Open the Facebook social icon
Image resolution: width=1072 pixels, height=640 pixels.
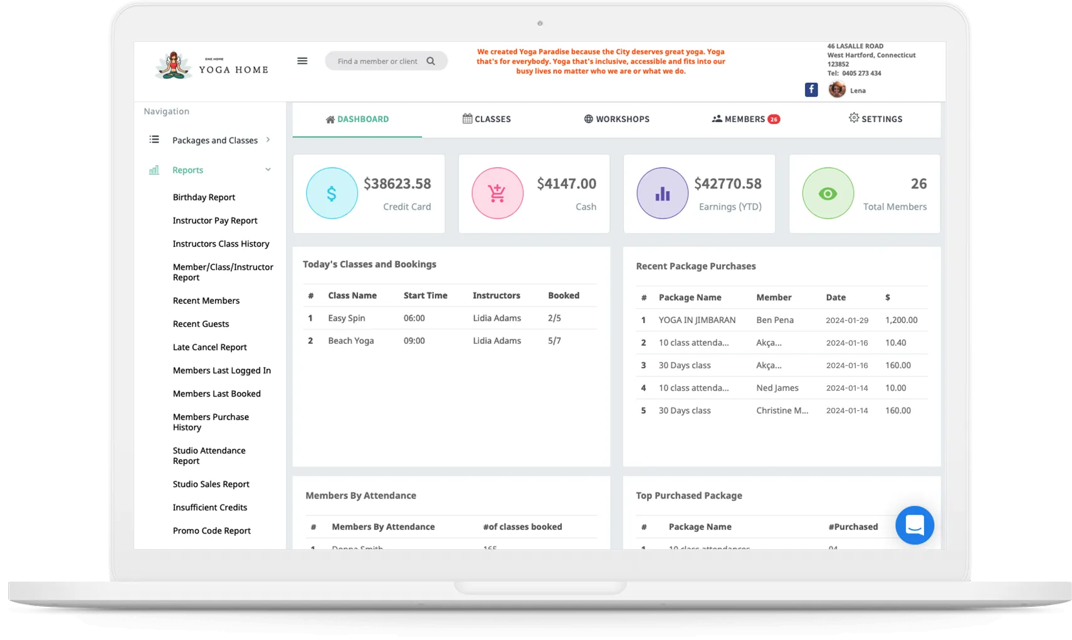[x=811, y=90]
